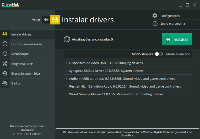This screenshot has height=139, width=200.
Task: Toggle between simple and advanced mode switch
Action: (x=159, y=54)
